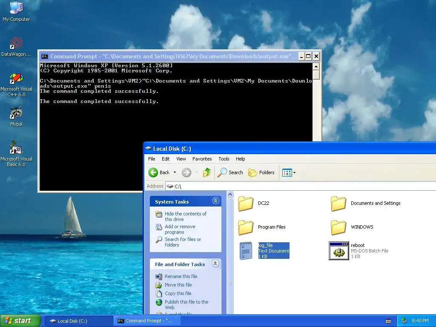Open the Tools menu
Screen dimensions: 436x327
pyautogui.click(x=224, y=159)
